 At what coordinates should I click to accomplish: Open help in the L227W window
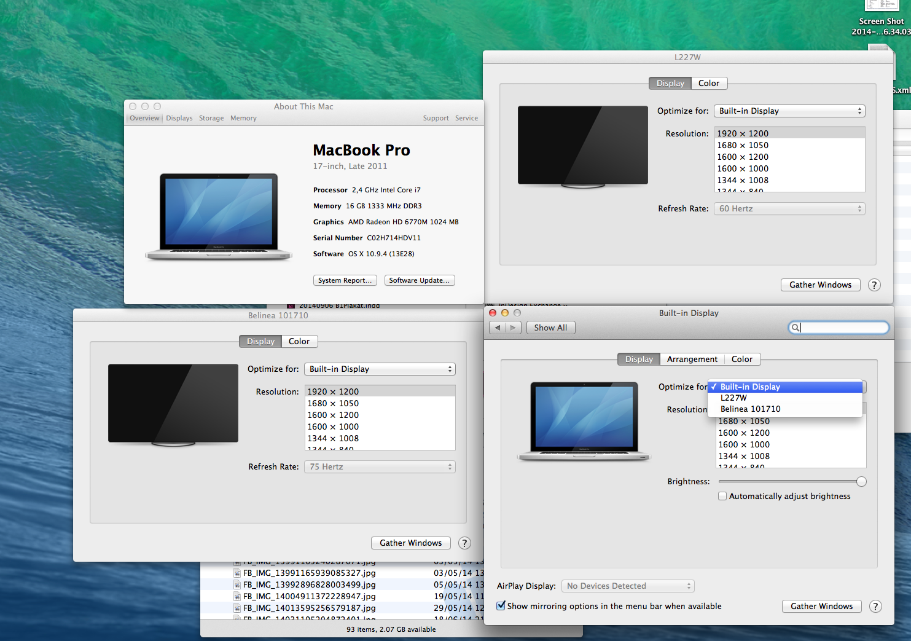[x=874, y=285]
